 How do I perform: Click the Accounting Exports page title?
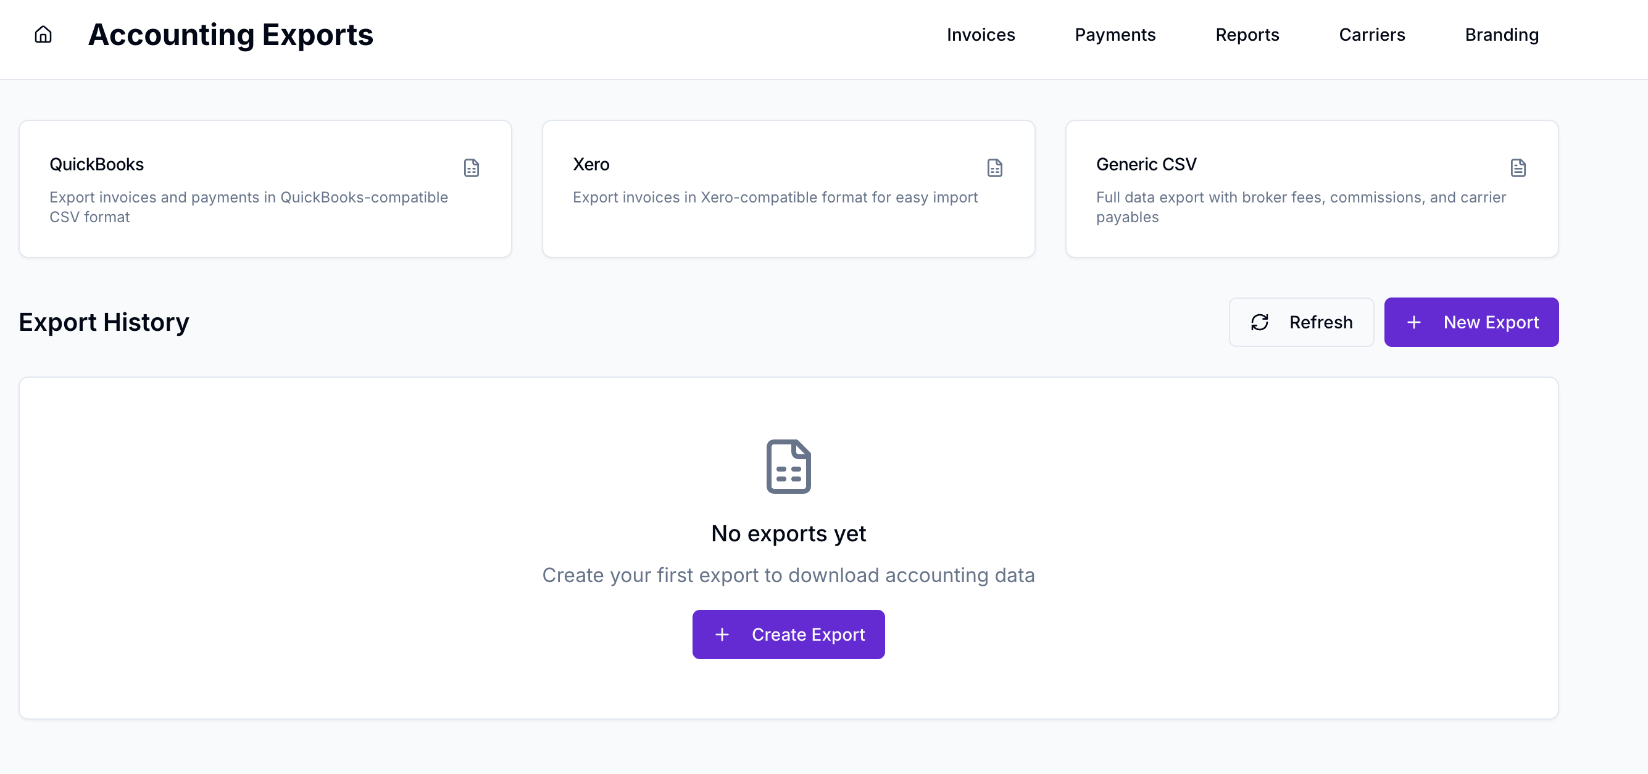point(230,35)
